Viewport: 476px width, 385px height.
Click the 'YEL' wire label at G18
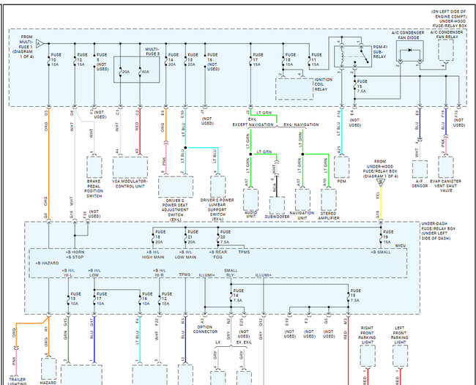(378, 196)
